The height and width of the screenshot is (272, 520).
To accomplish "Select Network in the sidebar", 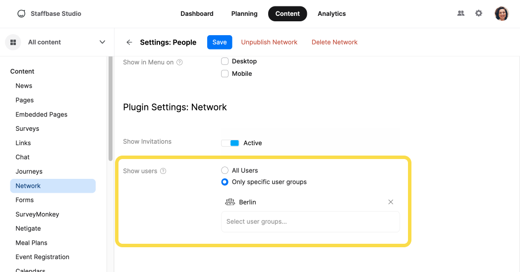I will point(53,186).
